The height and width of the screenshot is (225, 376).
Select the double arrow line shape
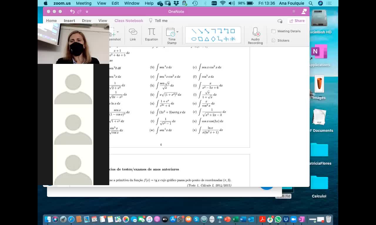(207, 31)
